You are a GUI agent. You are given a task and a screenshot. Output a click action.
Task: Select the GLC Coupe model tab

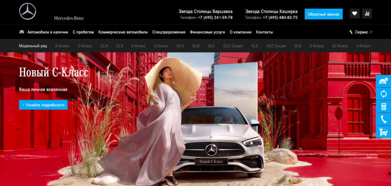coord(233,46)
